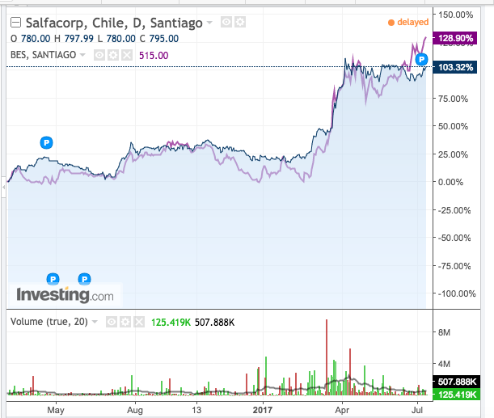Viewport: 494px width, 418px height.
Task: Click the small left-edge panel collapse arrow
Action: coord(3,187)
